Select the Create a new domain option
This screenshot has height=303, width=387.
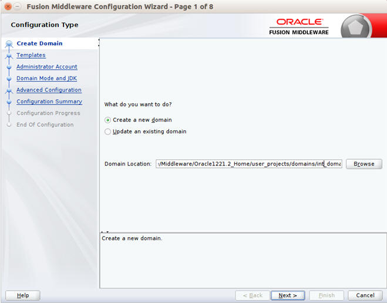[138, 120]
